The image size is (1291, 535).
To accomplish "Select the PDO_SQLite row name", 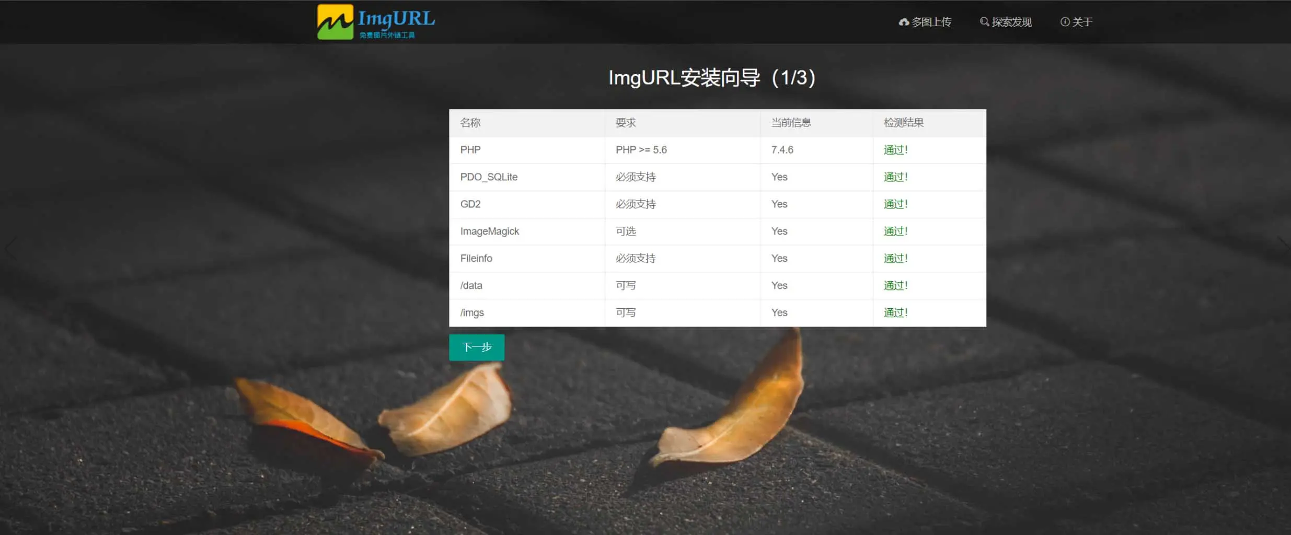I will pyautogui.click(x=489, y=177).
